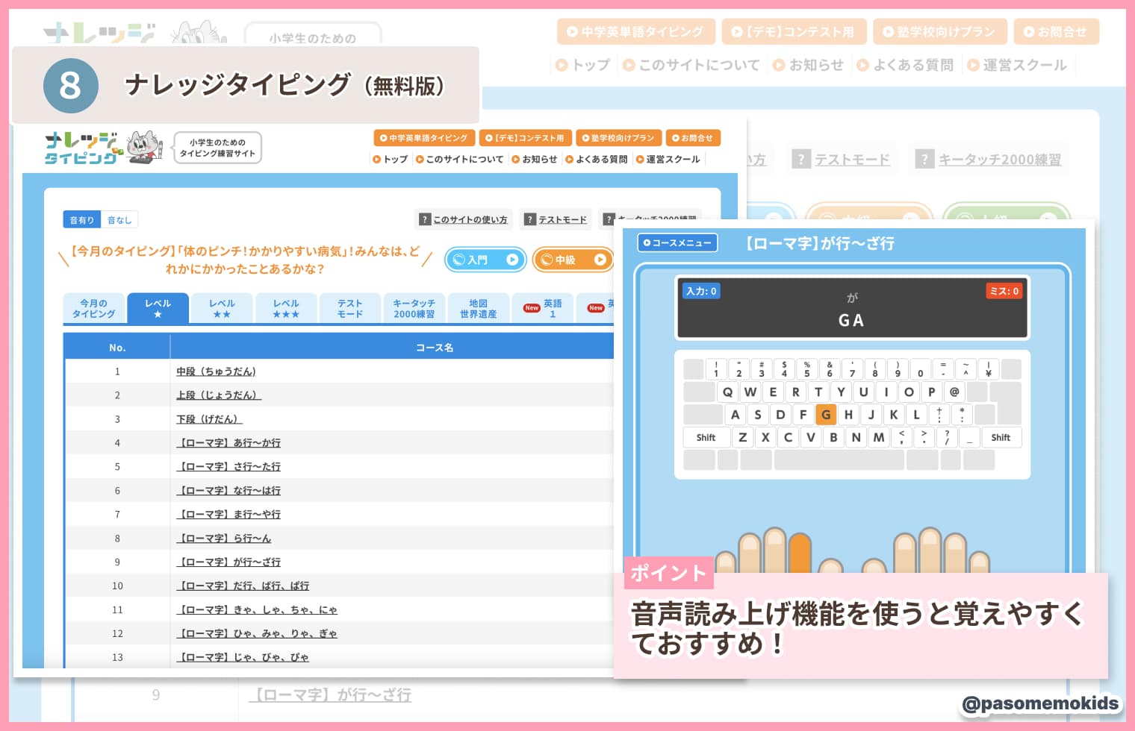Screen dimensions: 1135x731
Task: Open 塾学校向けプラン orange button
Action: (618, 138)
